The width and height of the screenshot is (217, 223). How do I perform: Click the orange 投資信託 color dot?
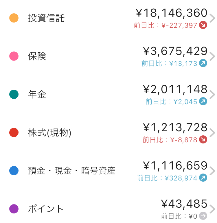pyautogui.click(x=14, y=18)
